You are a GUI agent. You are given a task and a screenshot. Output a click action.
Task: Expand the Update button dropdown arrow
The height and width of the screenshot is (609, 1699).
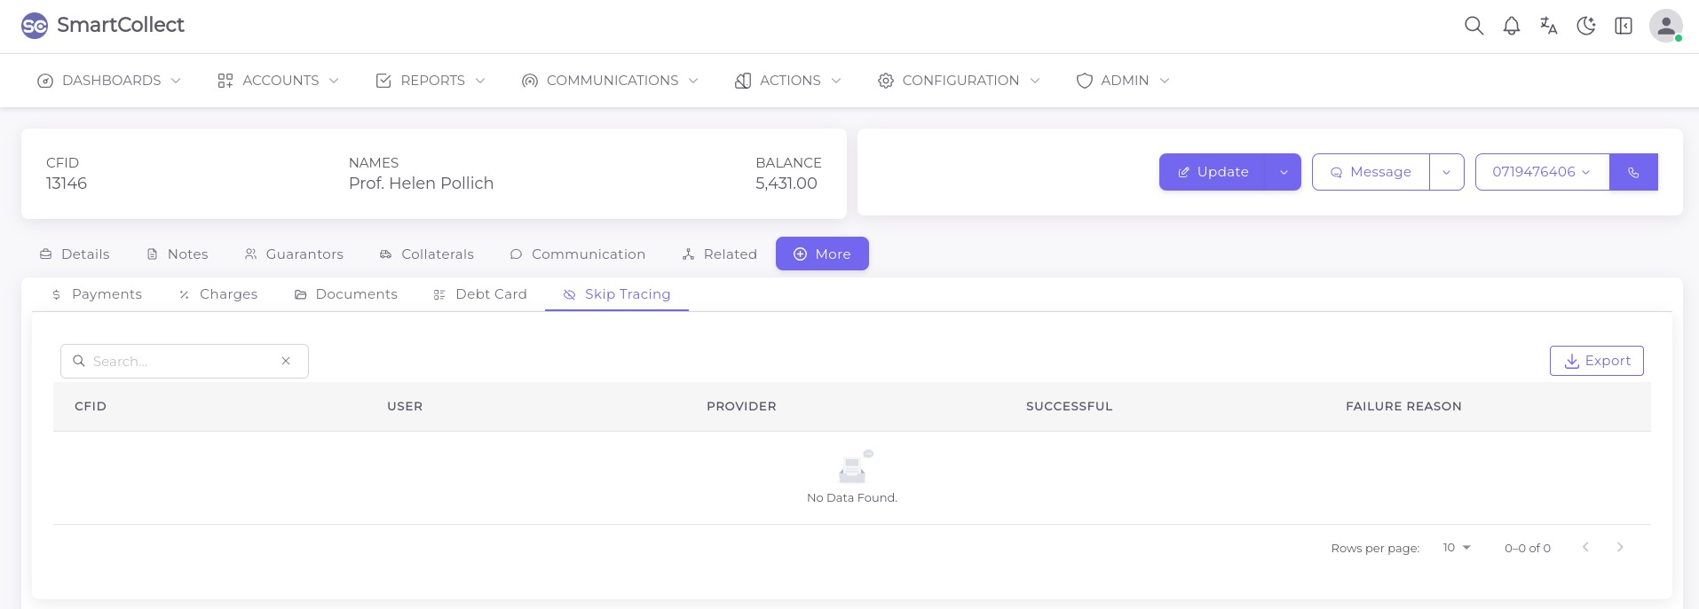tap(1284, 172)
